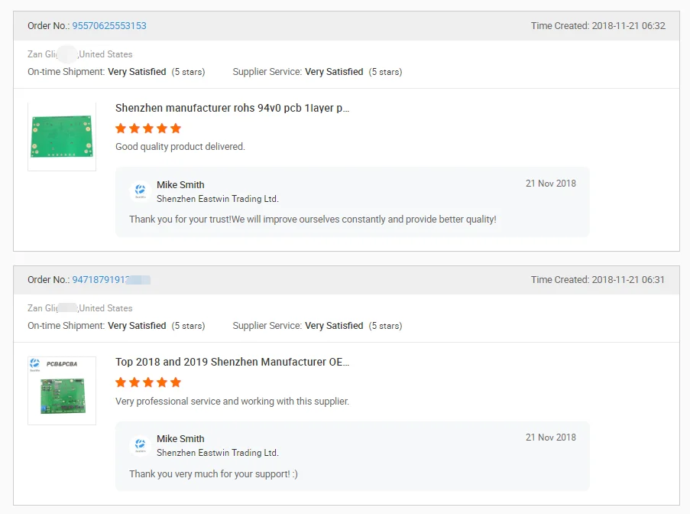Click the 'Thank you very much for your support' reply
Viewport: 690px width, 514px height.
tap(213, 474)
